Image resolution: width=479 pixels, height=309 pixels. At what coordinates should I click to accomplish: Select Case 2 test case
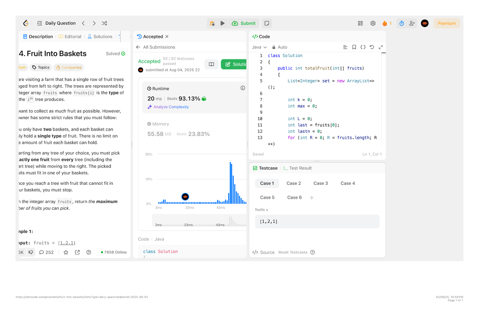[294, 183]
